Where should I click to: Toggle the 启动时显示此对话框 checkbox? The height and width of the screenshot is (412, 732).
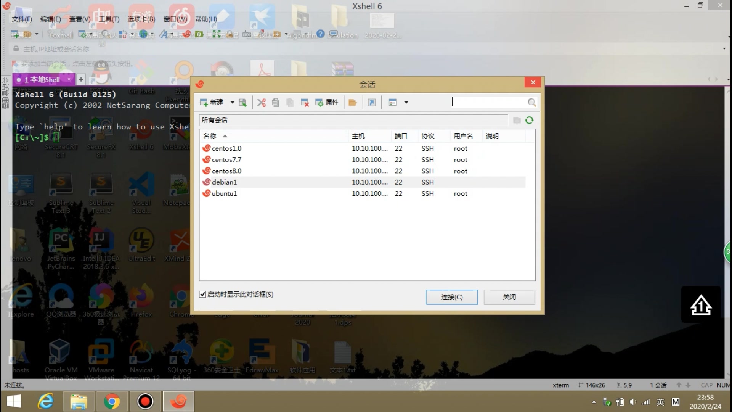pyautogui.click(x=203, y=294)
